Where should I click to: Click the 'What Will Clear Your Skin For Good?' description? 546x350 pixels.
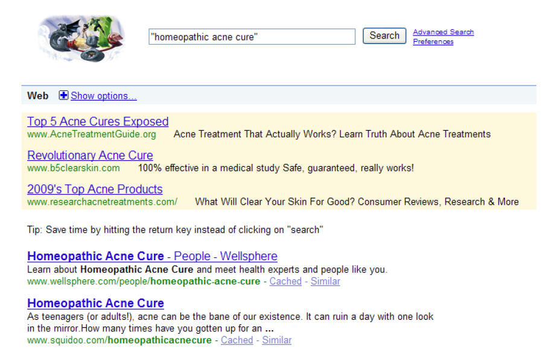pyautogui.click(x=357, y=202)
